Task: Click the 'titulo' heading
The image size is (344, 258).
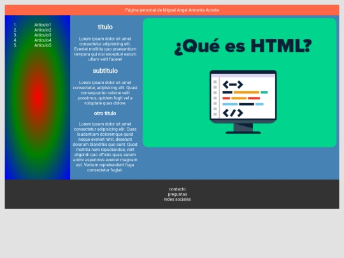Action: (105, 27)
